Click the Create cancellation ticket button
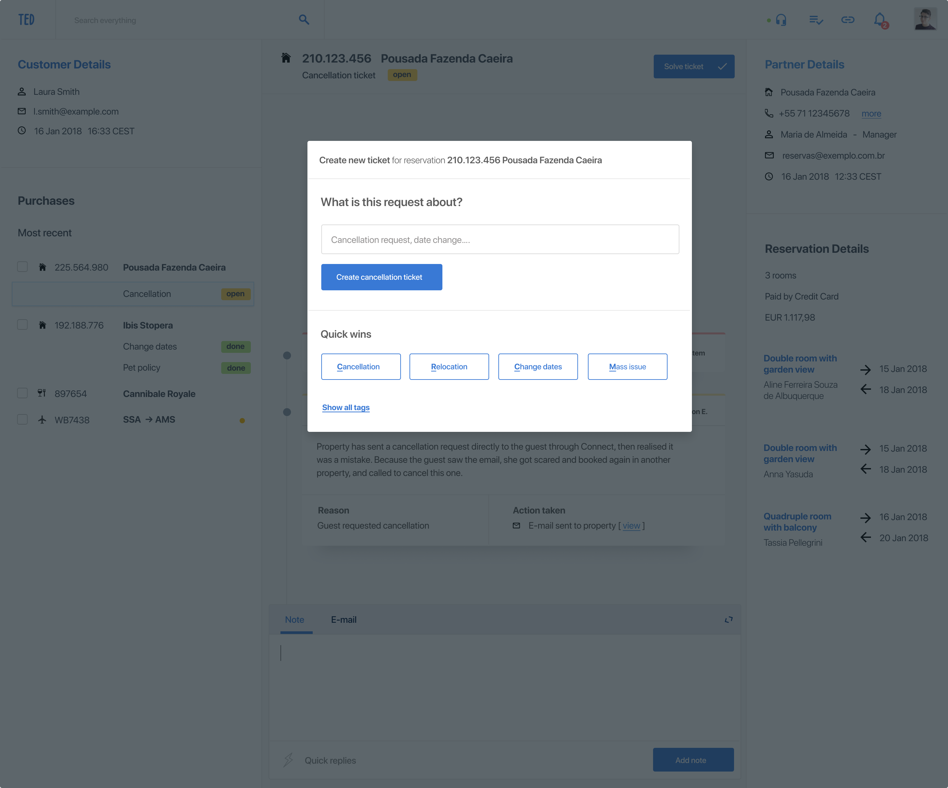The height and width of the screenshot is (788, 948). [x=382, y=277]
